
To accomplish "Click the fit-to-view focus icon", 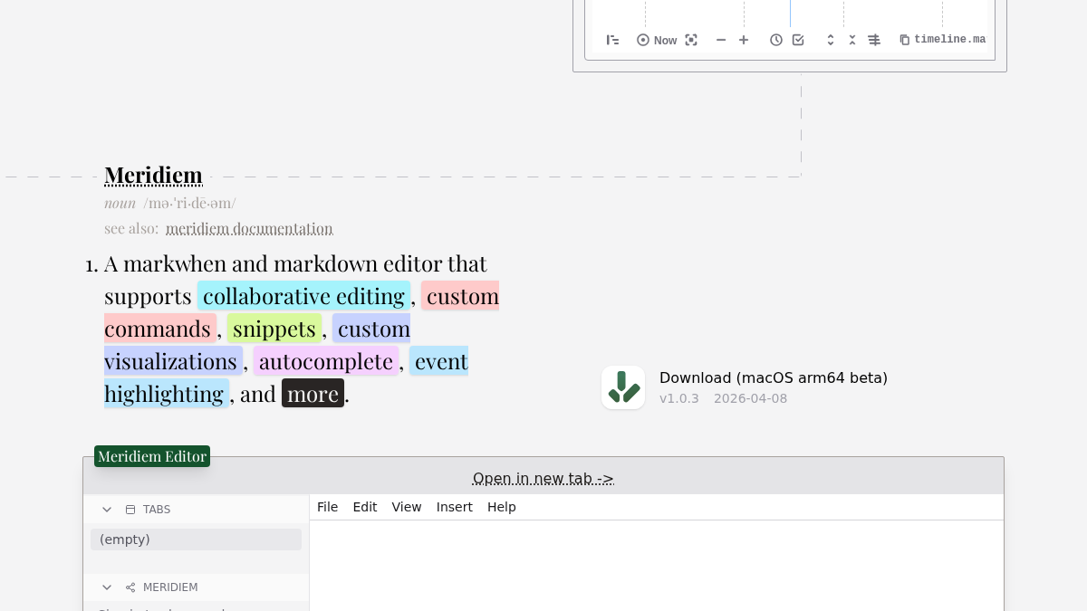I will [x=691, y=40].
